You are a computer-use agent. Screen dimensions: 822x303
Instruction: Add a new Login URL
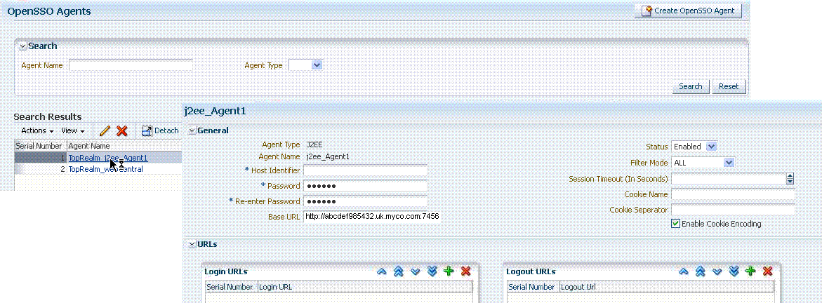(449, 271)
